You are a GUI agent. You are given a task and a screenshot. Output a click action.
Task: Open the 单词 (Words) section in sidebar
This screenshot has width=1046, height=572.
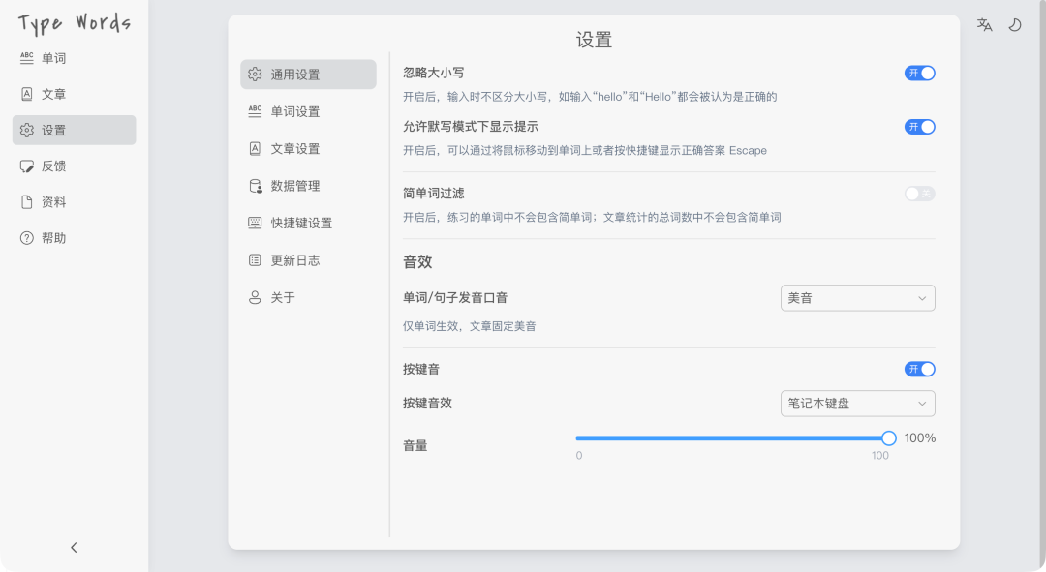pyautogui.click(x=44, y=57)
